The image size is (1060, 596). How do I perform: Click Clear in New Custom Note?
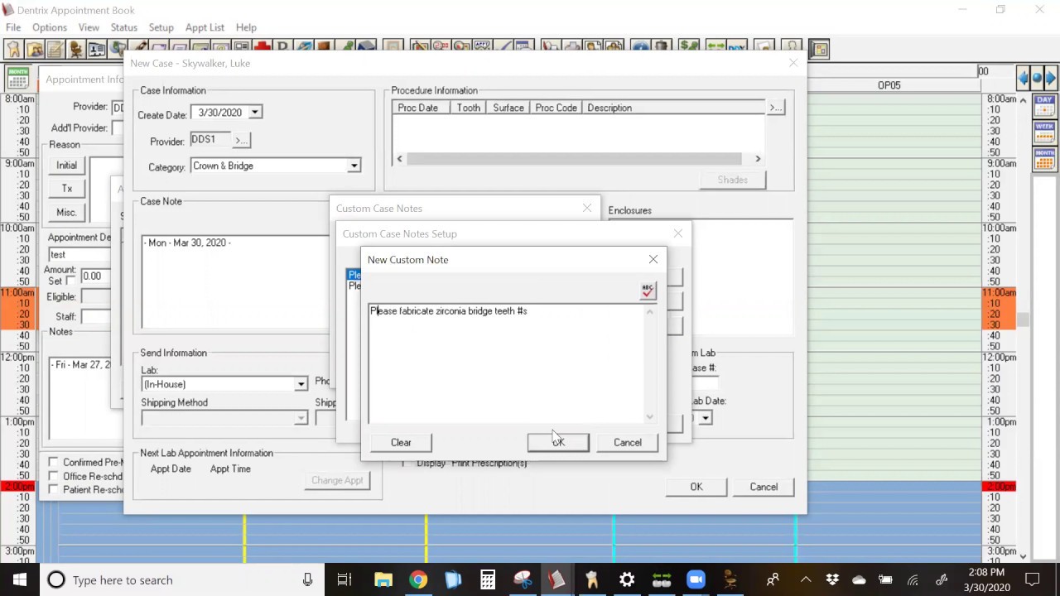[401, 442]
